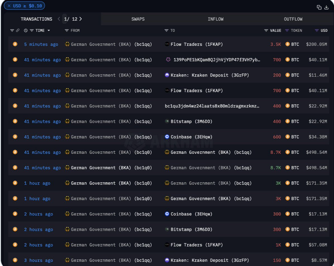
Task: Click Kraken logo in 200 BTC row
Action: [167, 75]
